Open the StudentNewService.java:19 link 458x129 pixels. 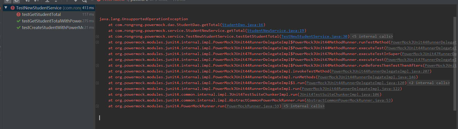pyautogui.click(x=275, y=31)
